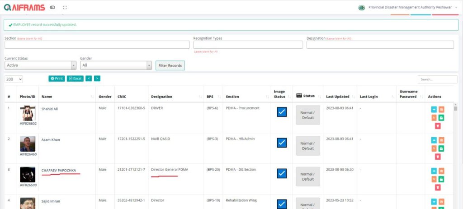
Task: Sort the table by the Name column header
Action: (66, 97)
